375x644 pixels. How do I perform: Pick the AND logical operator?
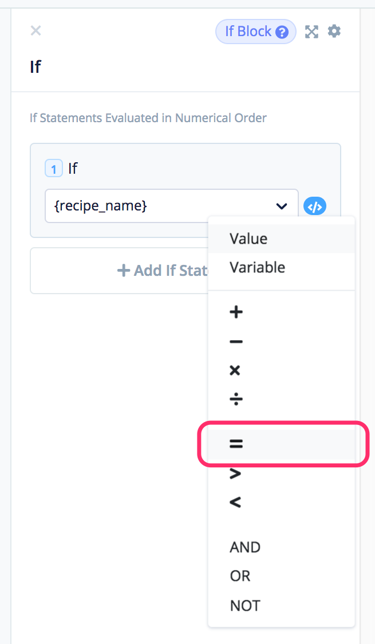pos(245,547)
